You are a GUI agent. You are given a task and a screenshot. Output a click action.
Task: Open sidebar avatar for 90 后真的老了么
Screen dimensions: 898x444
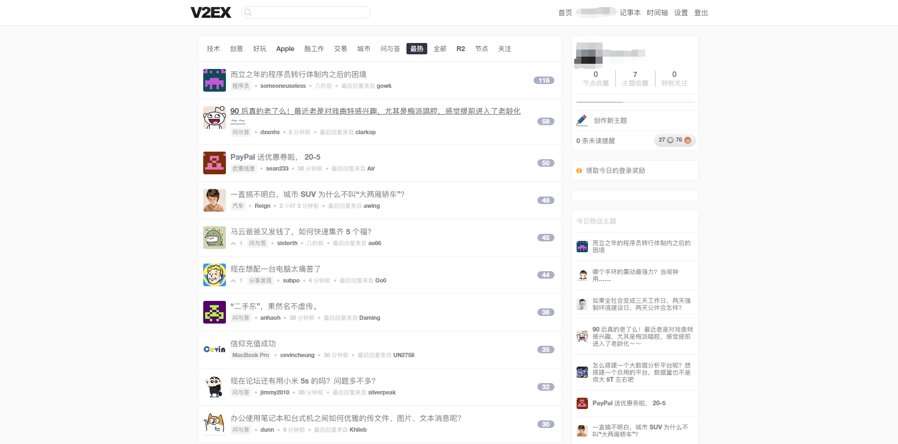[582, 336]
